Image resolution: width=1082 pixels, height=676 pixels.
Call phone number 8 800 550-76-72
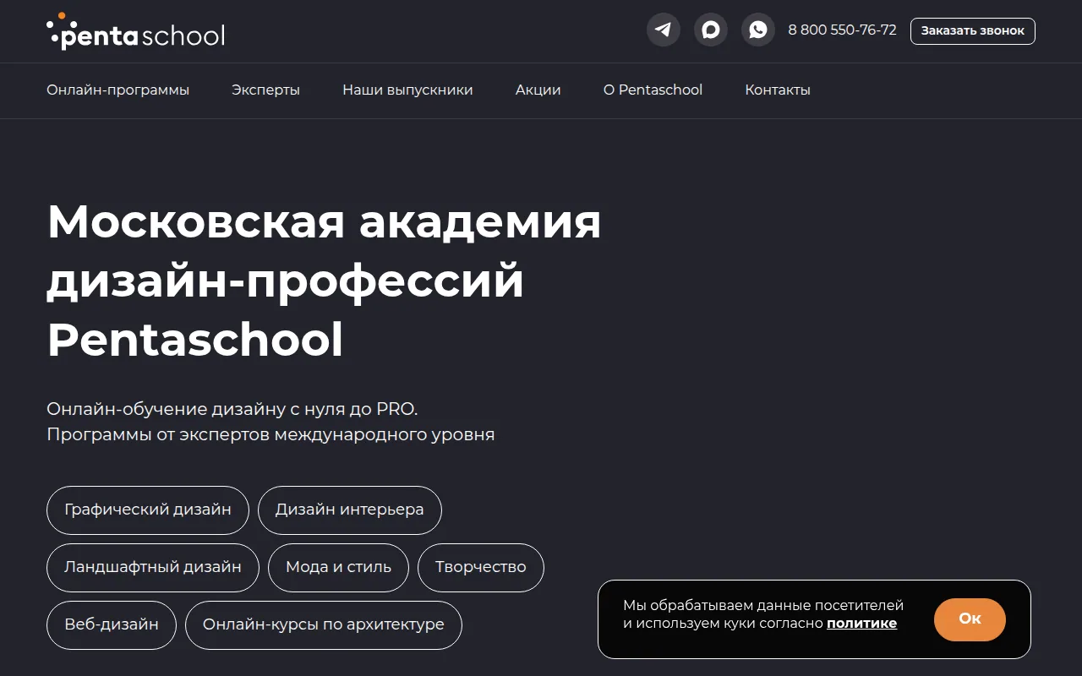coord(842,30)
